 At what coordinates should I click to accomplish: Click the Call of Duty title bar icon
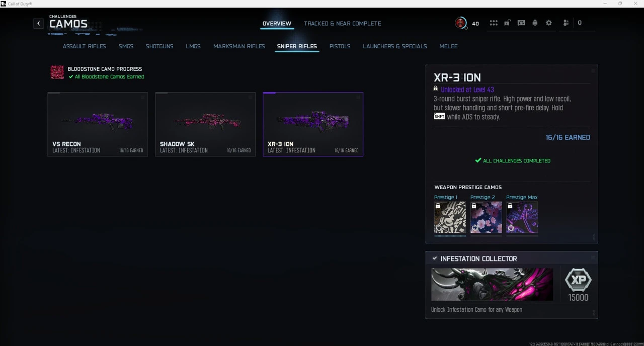click(x=4, y=4)
